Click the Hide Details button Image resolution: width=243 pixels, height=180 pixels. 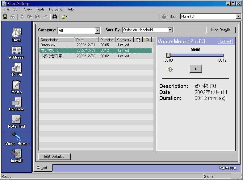point(221,30)
